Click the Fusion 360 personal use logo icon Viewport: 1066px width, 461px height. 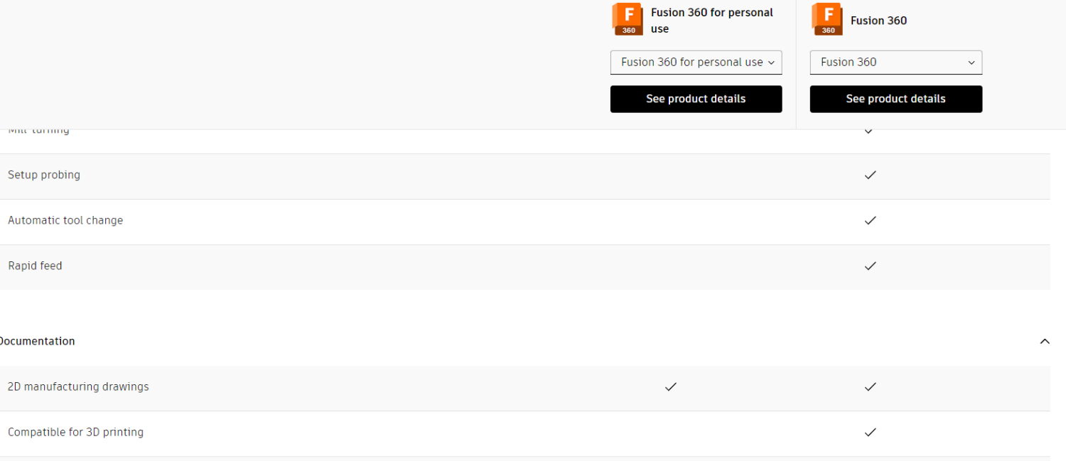pyautogui.click(x=628, y=19)
